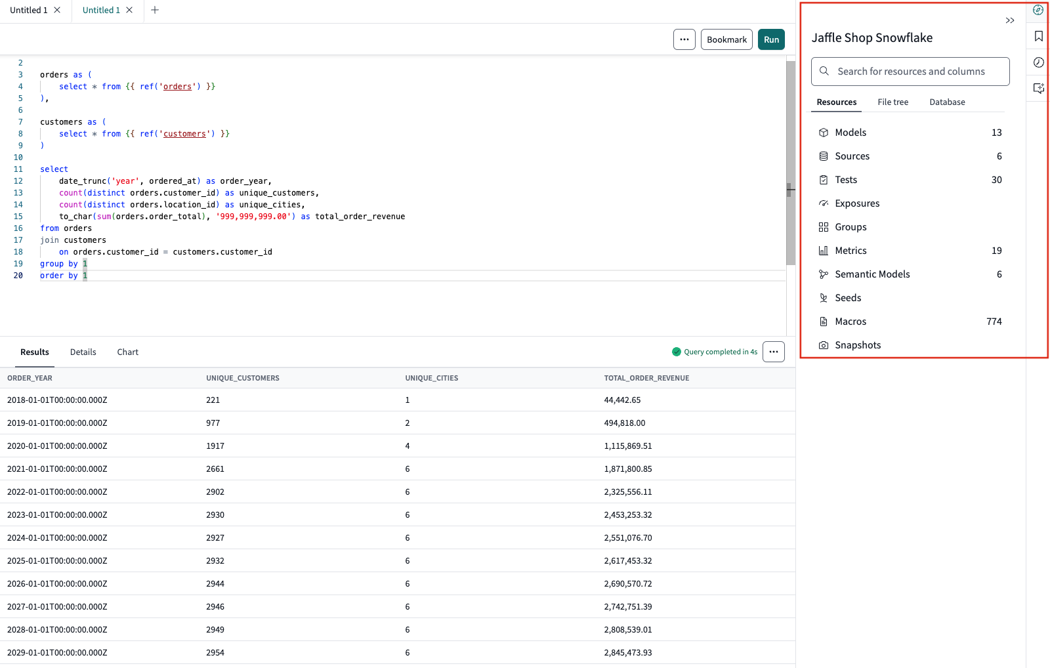Click the Tests clipboard icon

pos(824,179)
